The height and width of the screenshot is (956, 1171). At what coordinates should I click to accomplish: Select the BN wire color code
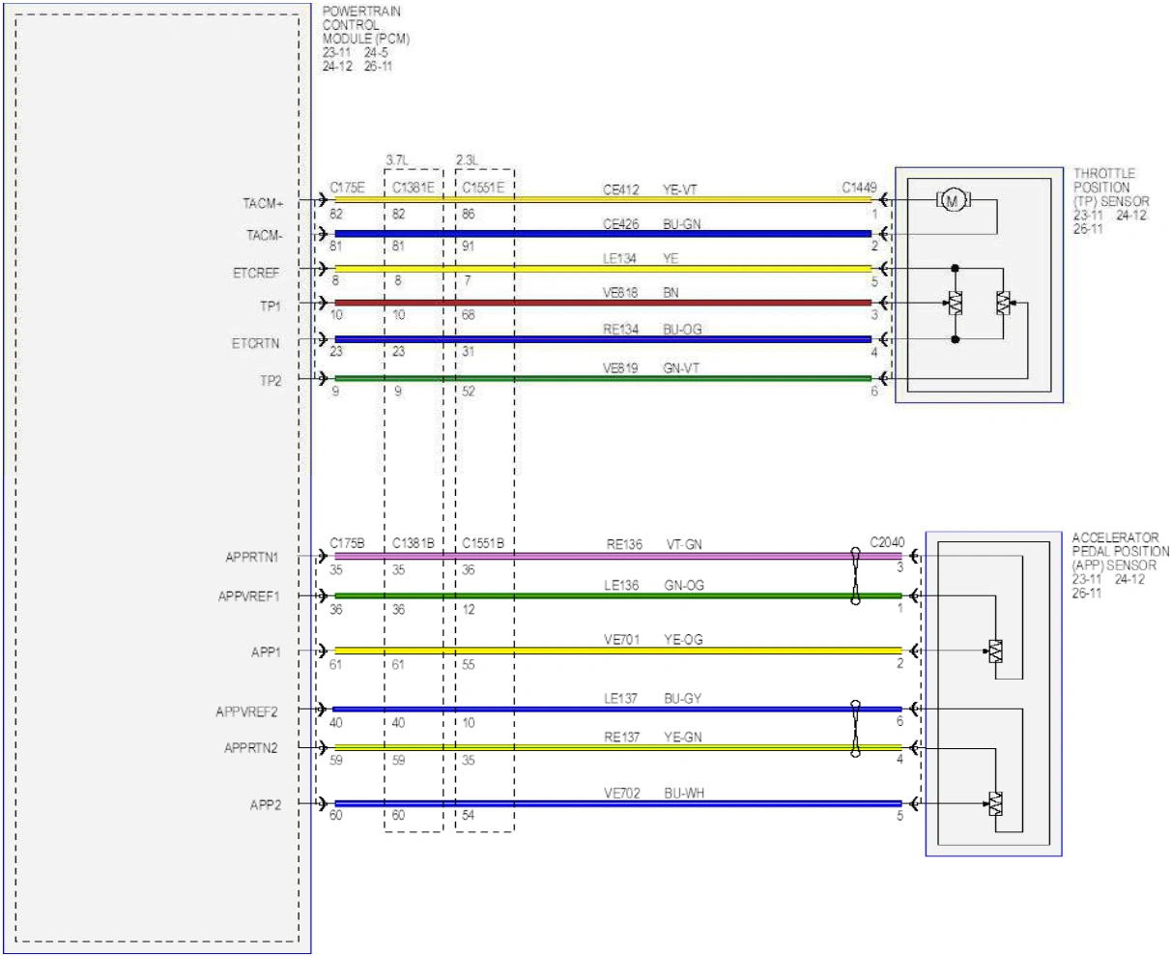671,293
